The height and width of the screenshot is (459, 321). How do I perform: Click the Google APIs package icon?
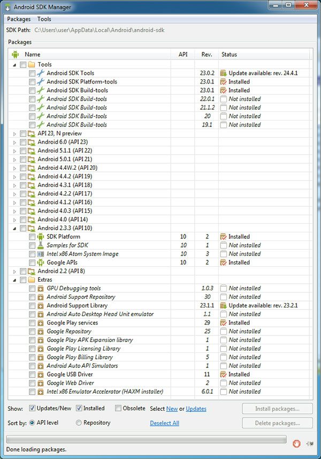point(41,262)
